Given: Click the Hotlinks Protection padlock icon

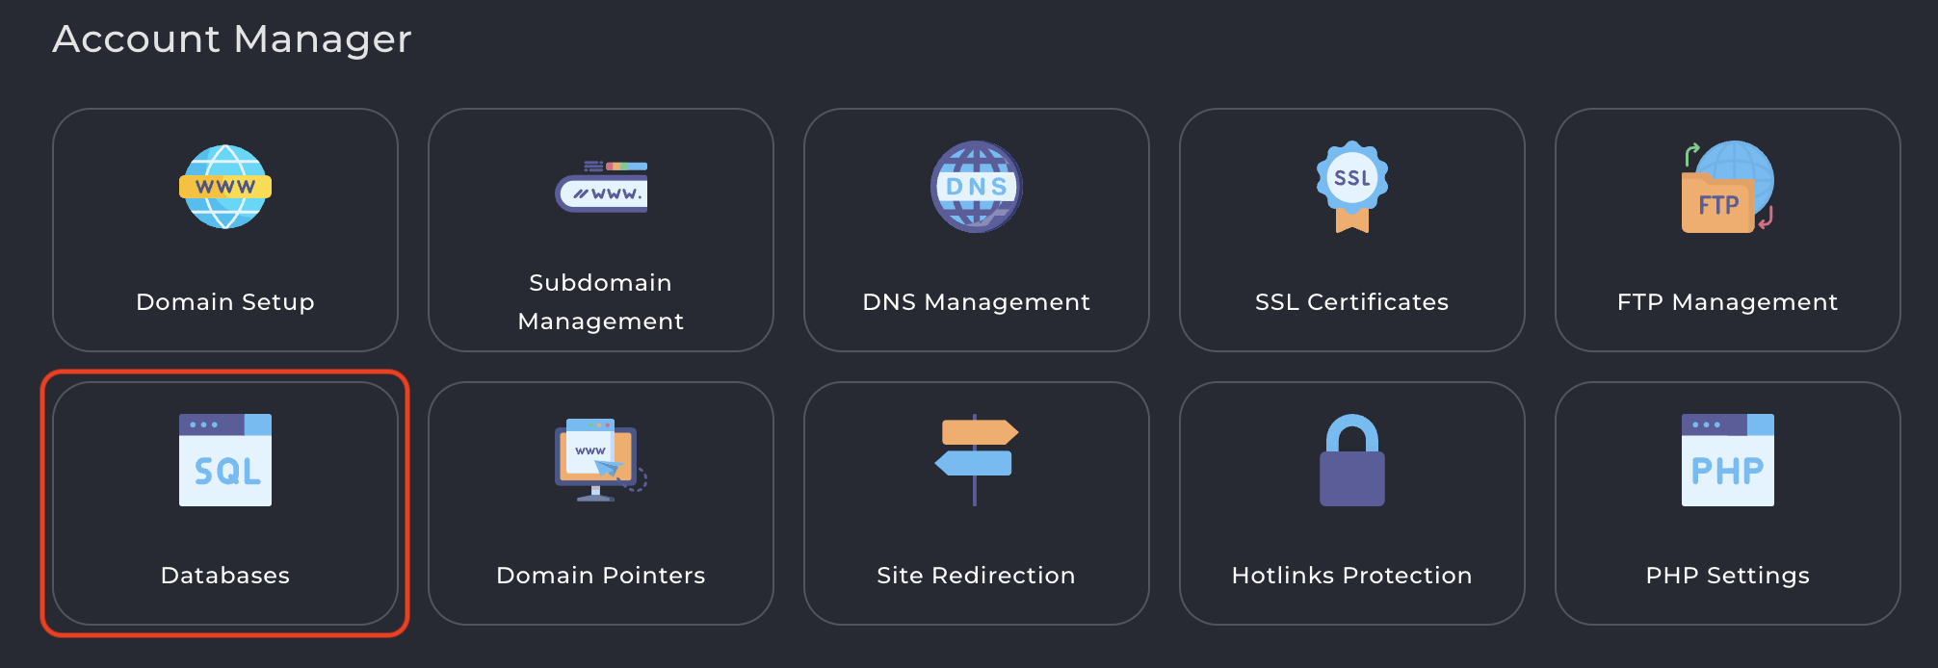Looking at the screenshot, I should 1352,460.
